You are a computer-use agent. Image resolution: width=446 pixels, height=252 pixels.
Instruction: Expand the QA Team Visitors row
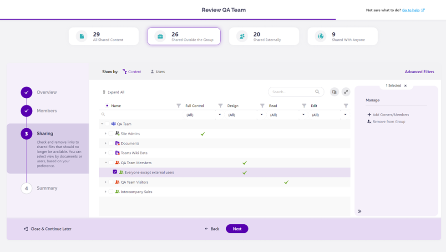tap(106, 182)
